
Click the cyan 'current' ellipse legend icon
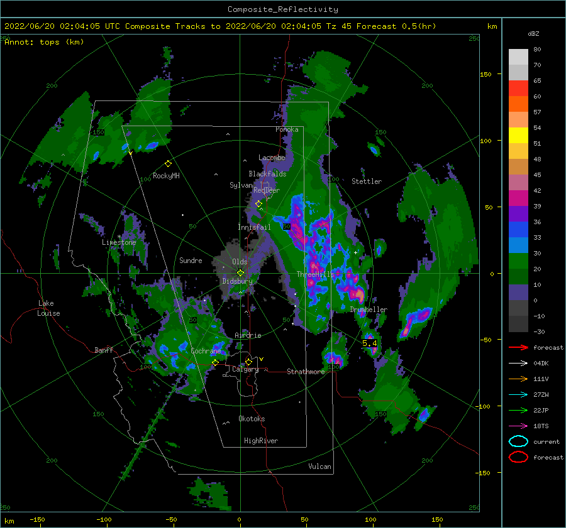518,441
